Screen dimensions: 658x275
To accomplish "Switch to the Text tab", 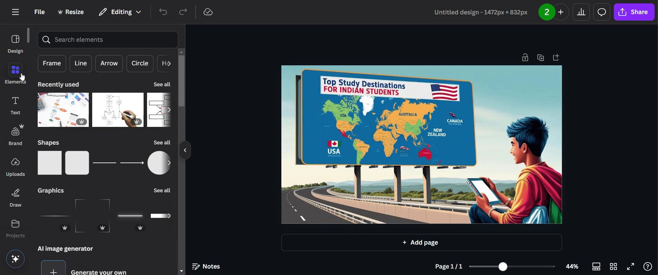I will 15,105.
